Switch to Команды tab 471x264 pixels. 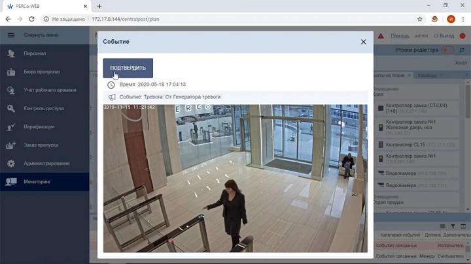click(x=427, y=76)
